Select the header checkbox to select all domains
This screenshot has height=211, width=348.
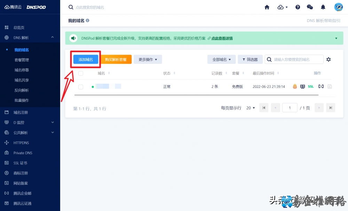coord(80,73)
